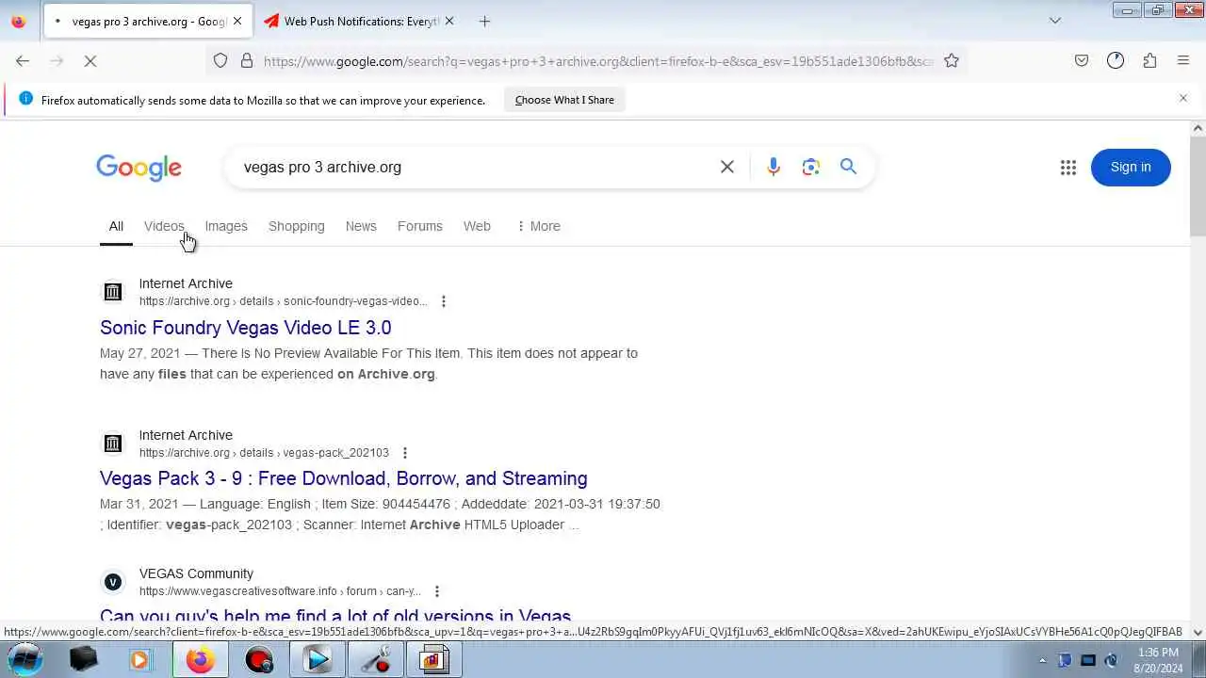This screenshot has height=678, width=1206.
Task: Click the vertical scrollbar thumb
Action: 1198,186
